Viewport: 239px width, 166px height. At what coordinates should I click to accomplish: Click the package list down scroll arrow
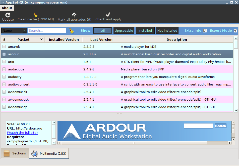click(x=236, y=110)
